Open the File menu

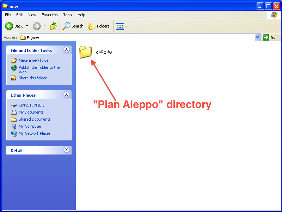[8, 15]
